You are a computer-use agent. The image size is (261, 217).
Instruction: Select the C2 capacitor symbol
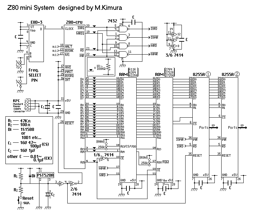[48, 194]
